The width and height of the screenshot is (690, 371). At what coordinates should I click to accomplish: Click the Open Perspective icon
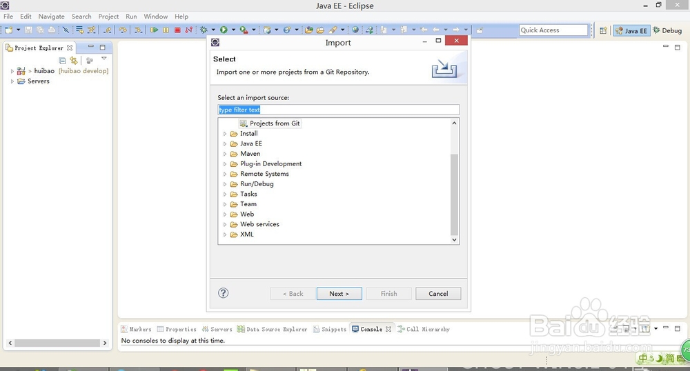pos(603,30)
